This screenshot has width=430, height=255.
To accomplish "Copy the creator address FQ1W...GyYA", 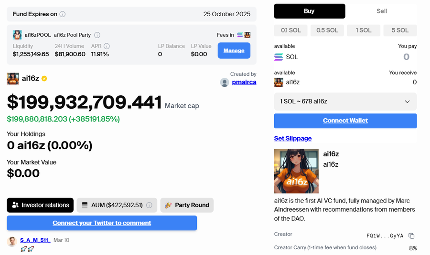I will pos(411,236).
